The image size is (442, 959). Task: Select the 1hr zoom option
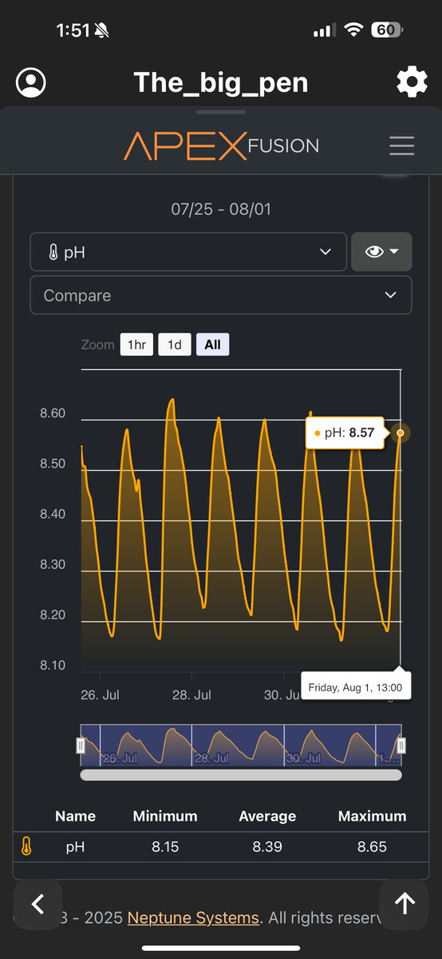coord(136,345)
